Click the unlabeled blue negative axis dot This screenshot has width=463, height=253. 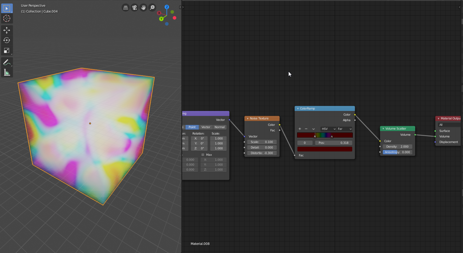coord(167,24)
